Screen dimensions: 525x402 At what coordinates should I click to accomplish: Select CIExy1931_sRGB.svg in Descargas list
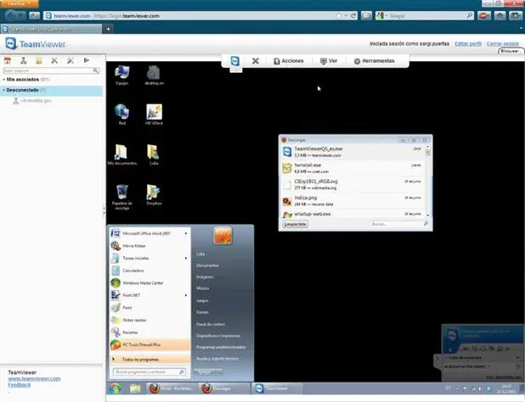pyautogui.click(x=353, y=184)
